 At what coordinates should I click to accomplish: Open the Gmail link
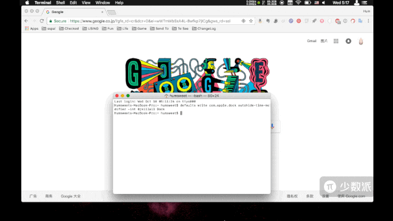312,41
